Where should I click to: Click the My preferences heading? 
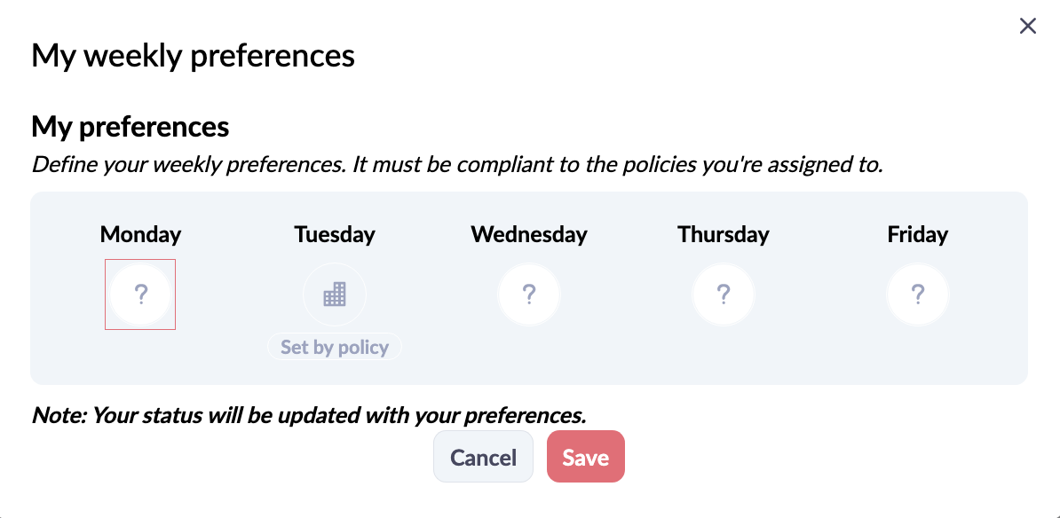pos(130,127)
